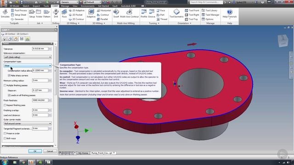Open the Get Started ribbon tab
This screenshot has height=165, width=294.
tap(103, 6)
